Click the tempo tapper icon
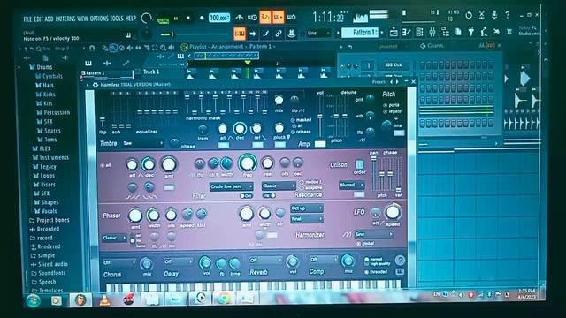Viewport: 566px width, 318px height. tap(484, 32)
